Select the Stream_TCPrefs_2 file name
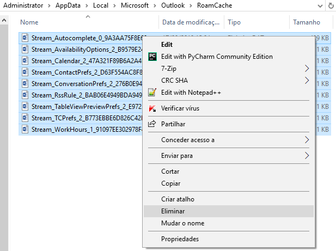This screenshot has width=336, height=251. pos(87,118)
